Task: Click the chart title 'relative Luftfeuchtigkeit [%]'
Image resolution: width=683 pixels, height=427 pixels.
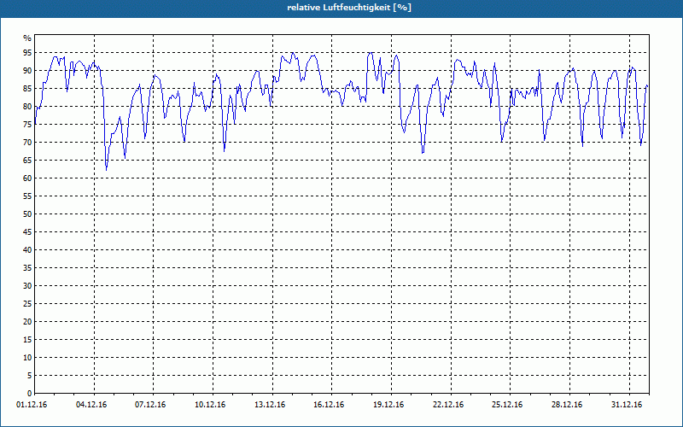Action: click(x=349, y=8)
